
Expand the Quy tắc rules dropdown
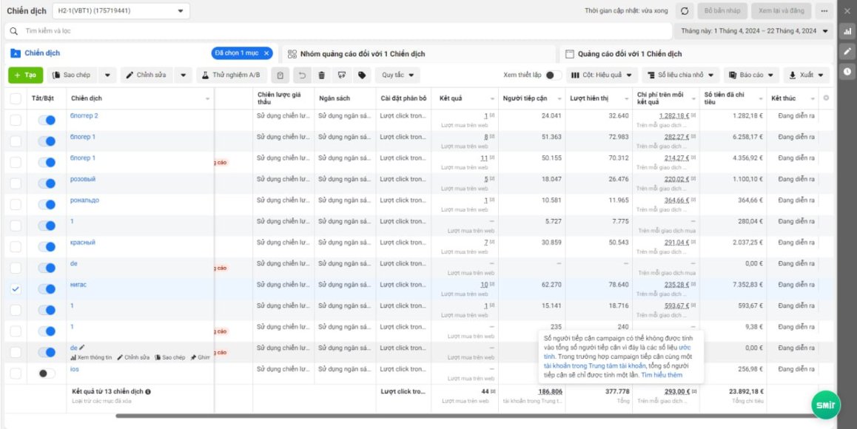397,75
